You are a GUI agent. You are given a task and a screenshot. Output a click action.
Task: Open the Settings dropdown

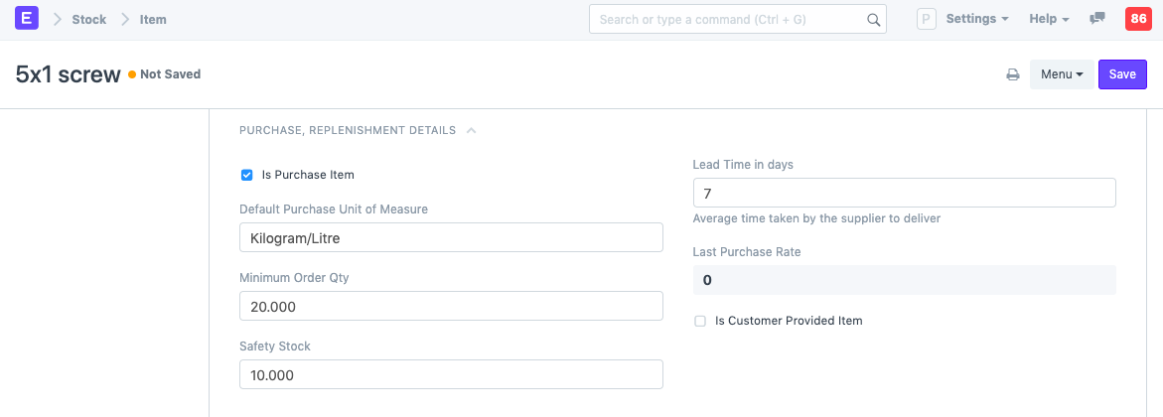click(977, 19)
